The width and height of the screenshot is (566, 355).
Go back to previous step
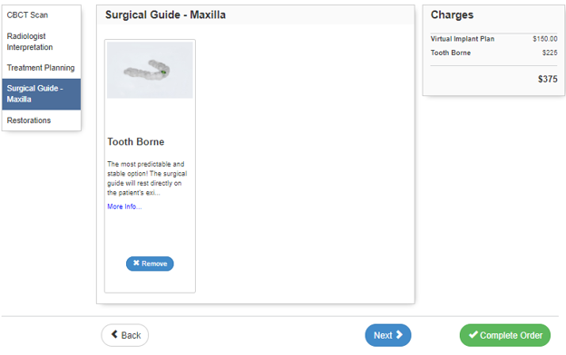(x=125, y=335)
